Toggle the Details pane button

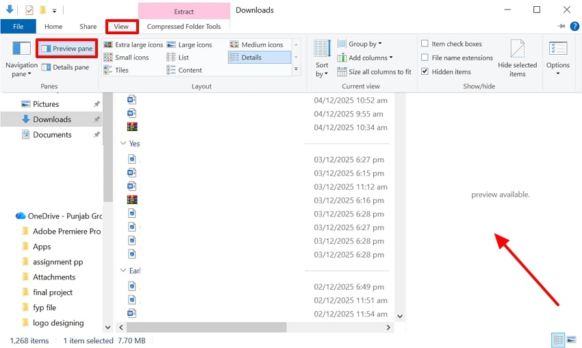click(65, 67)
